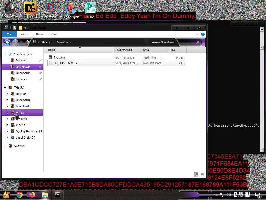Click the network tray icon
The image size is (266, 200).
tap(222, 195)
